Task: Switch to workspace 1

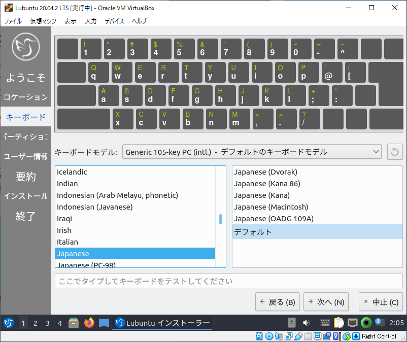Action: coord(23,323)
